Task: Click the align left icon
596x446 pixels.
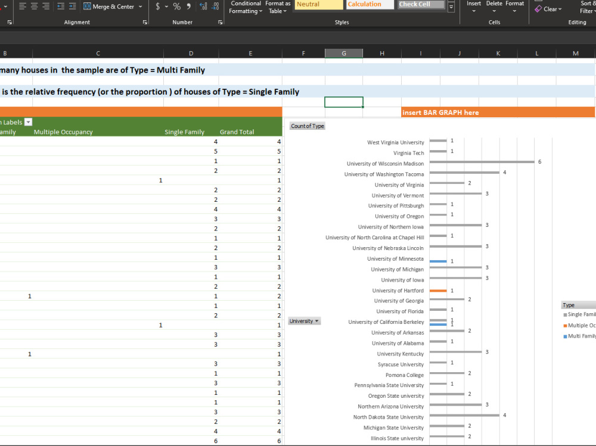Action: pyautogui.click(x=23, y=6)
